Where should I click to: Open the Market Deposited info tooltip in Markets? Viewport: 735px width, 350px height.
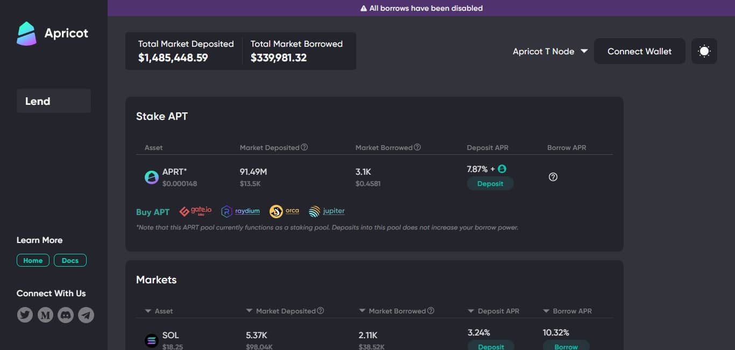(321, 310)
